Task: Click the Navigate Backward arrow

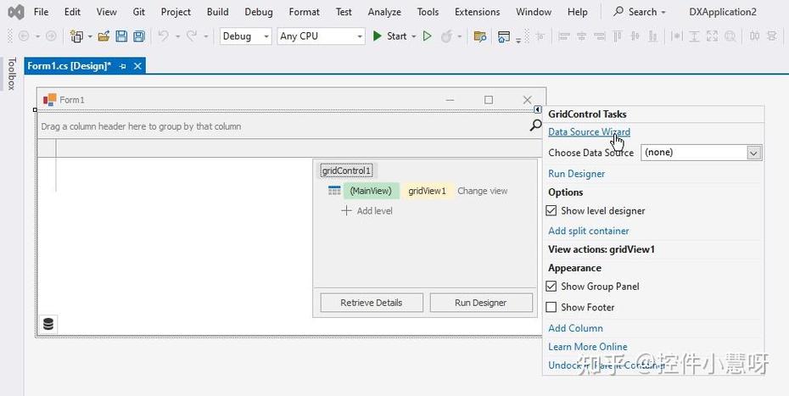Action: click(23, 36)
